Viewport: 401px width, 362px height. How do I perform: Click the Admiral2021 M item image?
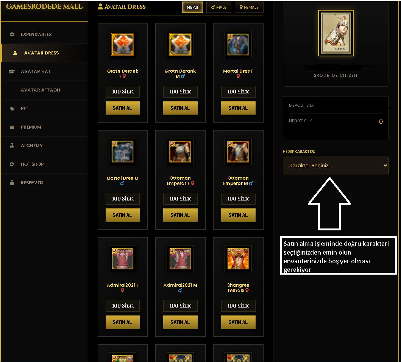(180, 259)
